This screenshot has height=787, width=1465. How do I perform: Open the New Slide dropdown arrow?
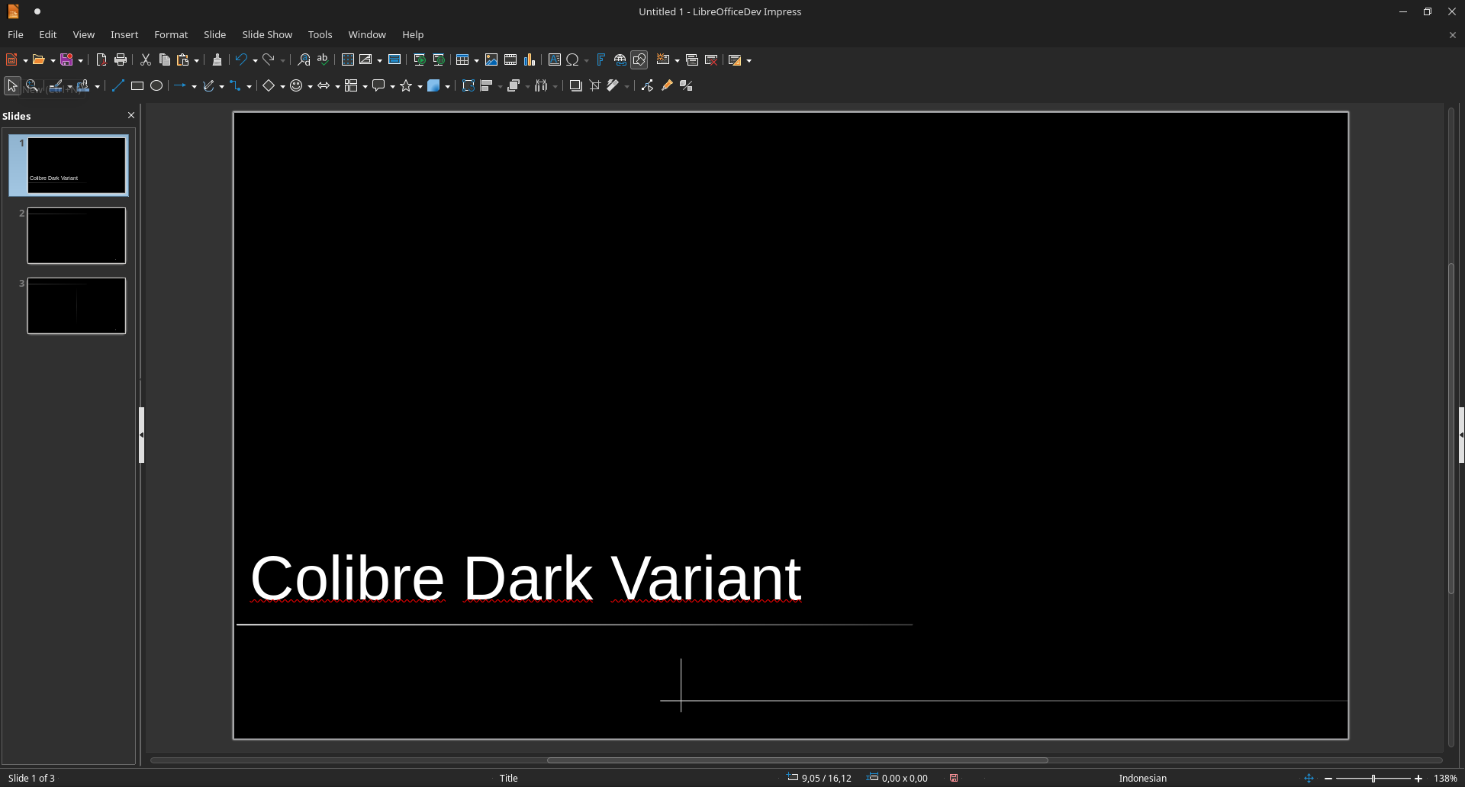pyautogui.click(x=677, y=61)
